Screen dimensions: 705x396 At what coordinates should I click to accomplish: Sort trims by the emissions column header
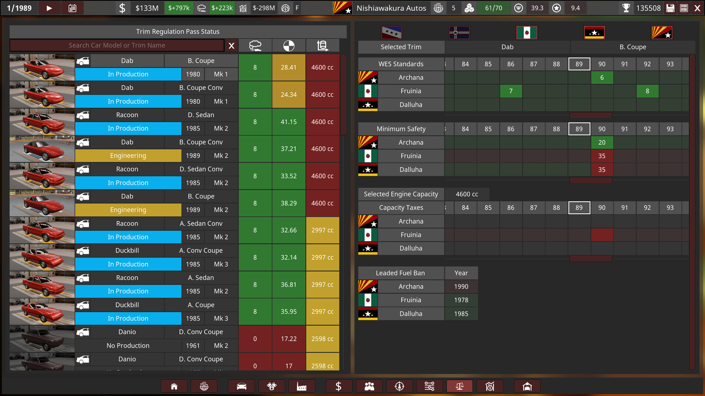(x=255, y=45)
